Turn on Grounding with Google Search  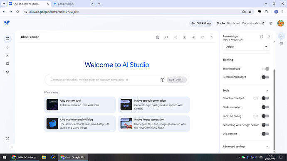tap(265, 125)
